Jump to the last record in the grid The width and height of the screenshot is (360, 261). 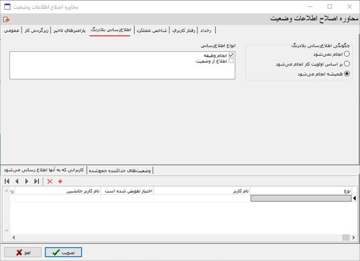[36, 181]
